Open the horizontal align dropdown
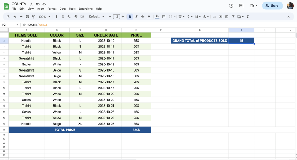 click(x=181, y=17)
